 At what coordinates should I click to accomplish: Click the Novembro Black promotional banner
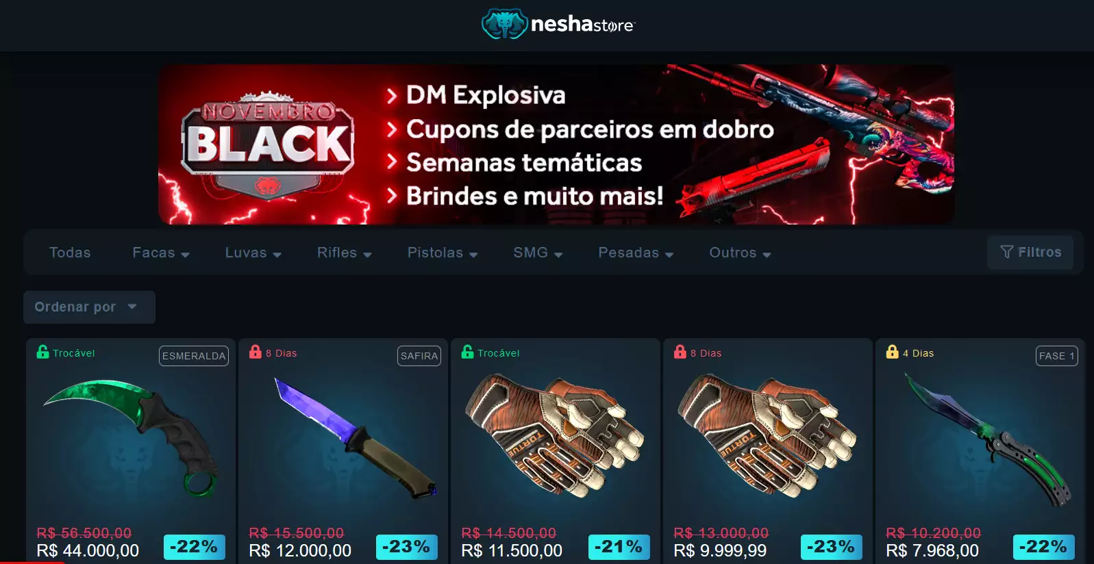point(556,144)
